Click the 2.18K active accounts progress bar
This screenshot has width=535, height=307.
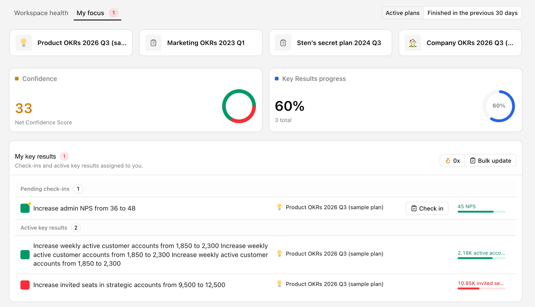point(481,258)
